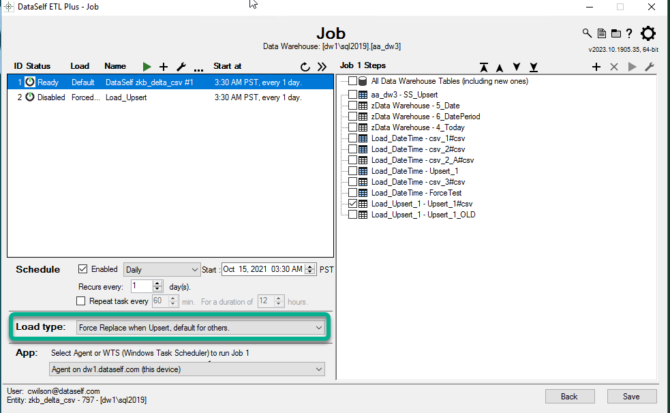This screenshot has width=670, height=413.
Task: Toggle the schedule Enabled checkbox
Action: 83,269
